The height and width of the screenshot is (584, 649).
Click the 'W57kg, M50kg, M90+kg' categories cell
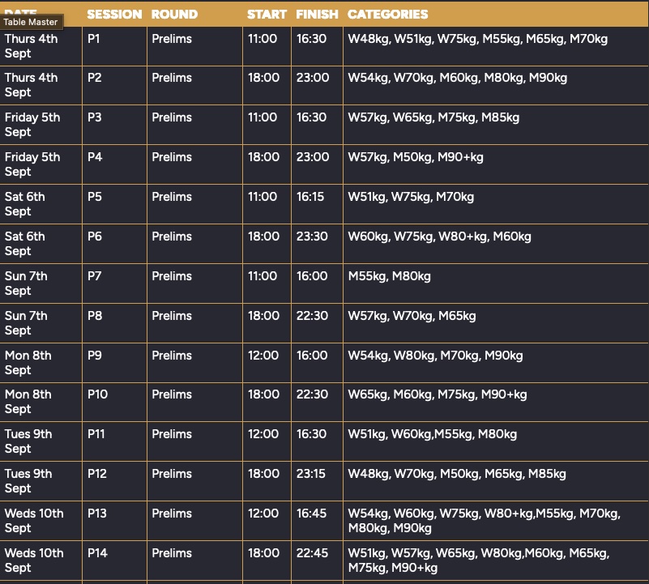coord(415,157)
